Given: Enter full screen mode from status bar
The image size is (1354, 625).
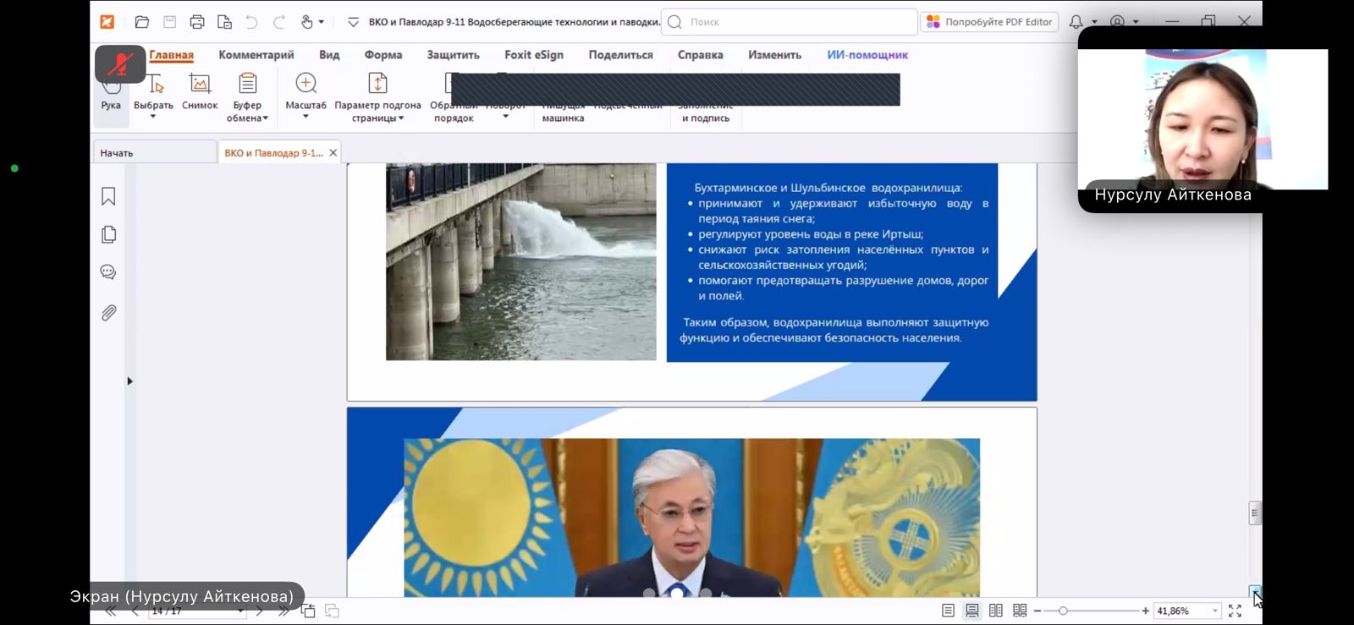Looking at the screenshot, I should 1235,611.
